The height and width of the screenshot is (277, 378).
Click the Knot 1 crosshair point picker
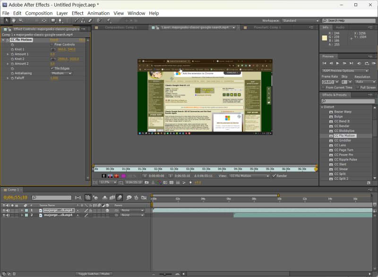(x=53, y=49)
